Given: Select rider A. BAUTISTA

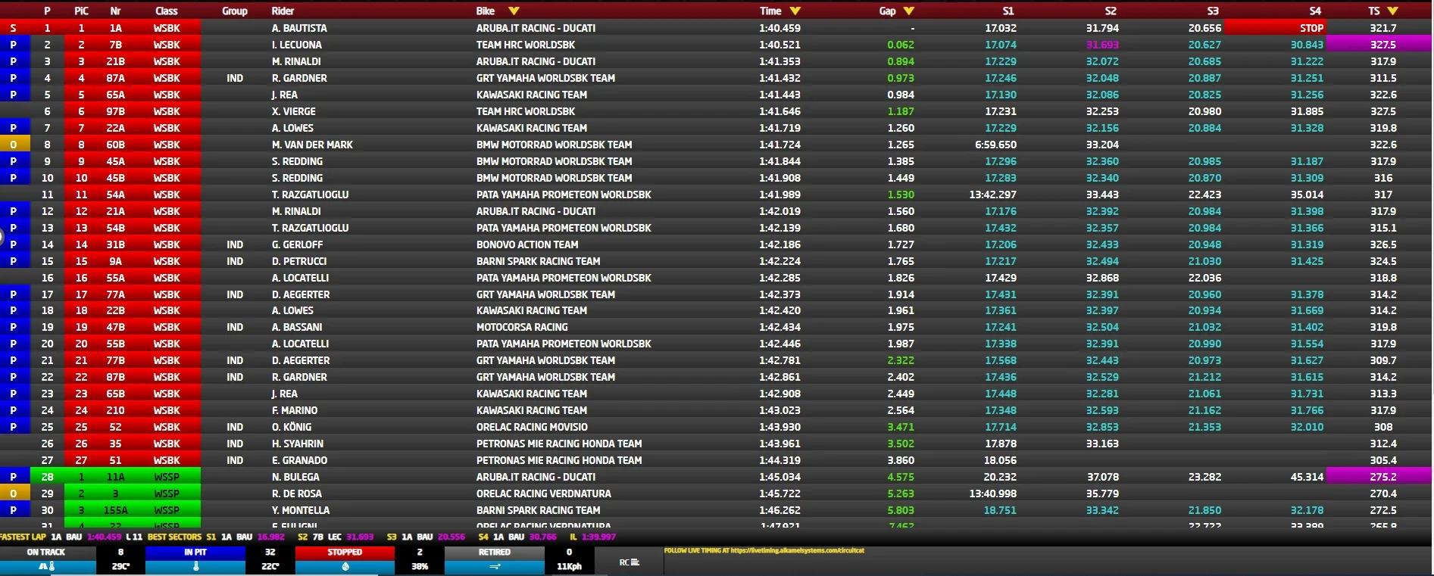Looking at the screenshot, I should [299, 28].
